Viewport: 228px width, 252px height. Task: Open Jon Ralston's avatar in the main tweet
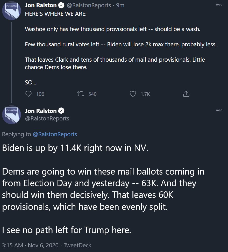point(11,114)
